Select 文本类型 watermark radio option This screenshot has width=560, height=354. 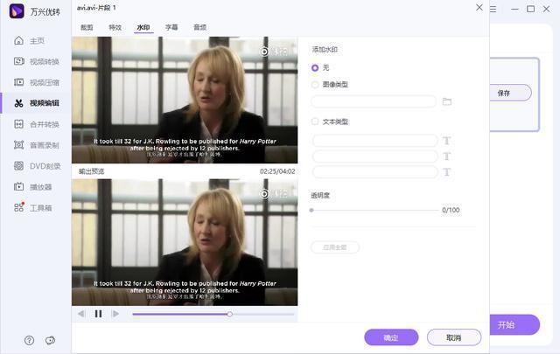pos(316,121)
